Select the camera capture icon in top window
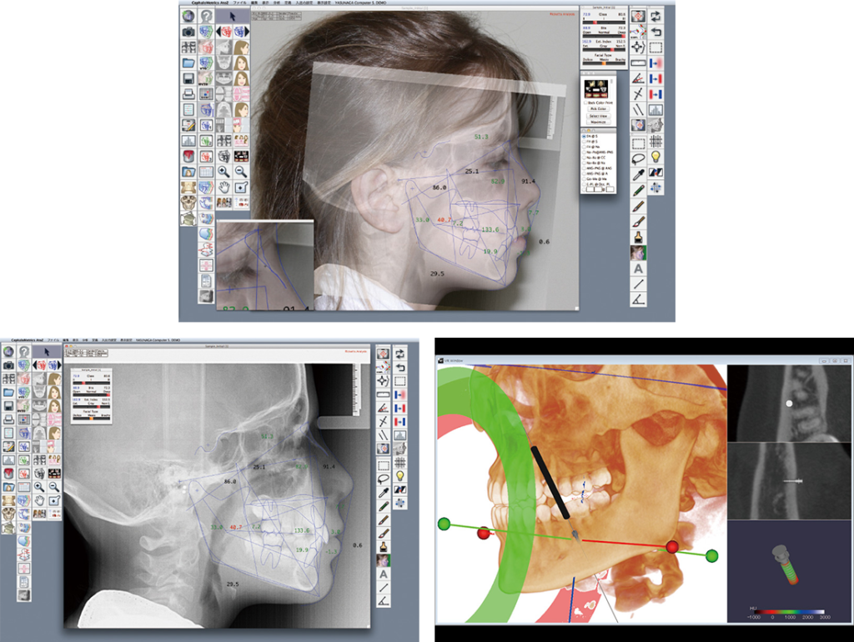Image resolution: width=854 pixels, height=642 pixels. pos(188,32)
